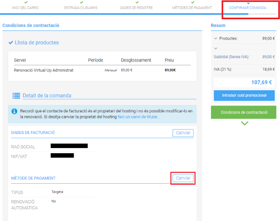Click the 107,69 € total amount

[261, 82]
